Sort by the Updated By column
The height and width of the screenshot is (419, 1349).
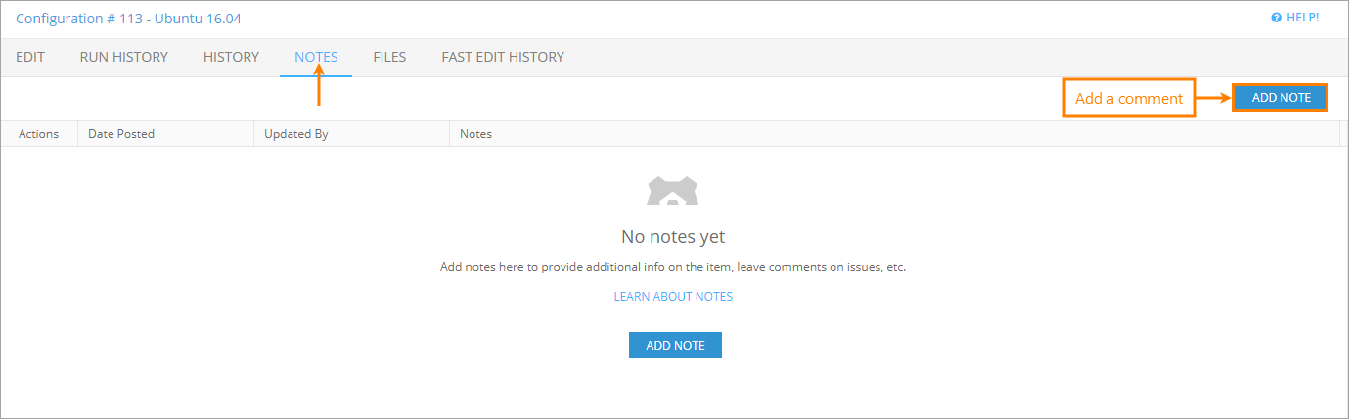pyautogui.click(x=296, y=134)
